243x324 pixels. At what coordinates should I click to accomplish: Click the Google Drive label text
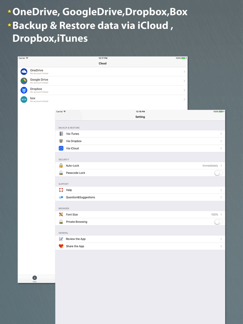tap(39, 80)
